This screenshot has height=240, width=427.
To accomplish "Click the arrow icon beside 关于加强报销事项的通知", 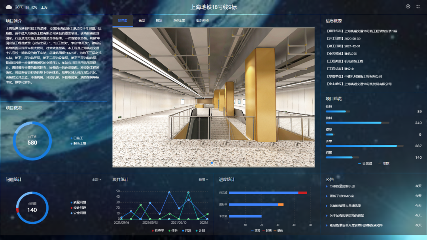I will 326,216.
